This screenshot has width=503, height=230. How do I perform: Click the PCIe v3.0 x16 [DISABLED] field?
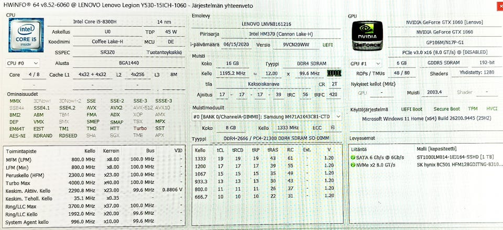click(444, 52)
